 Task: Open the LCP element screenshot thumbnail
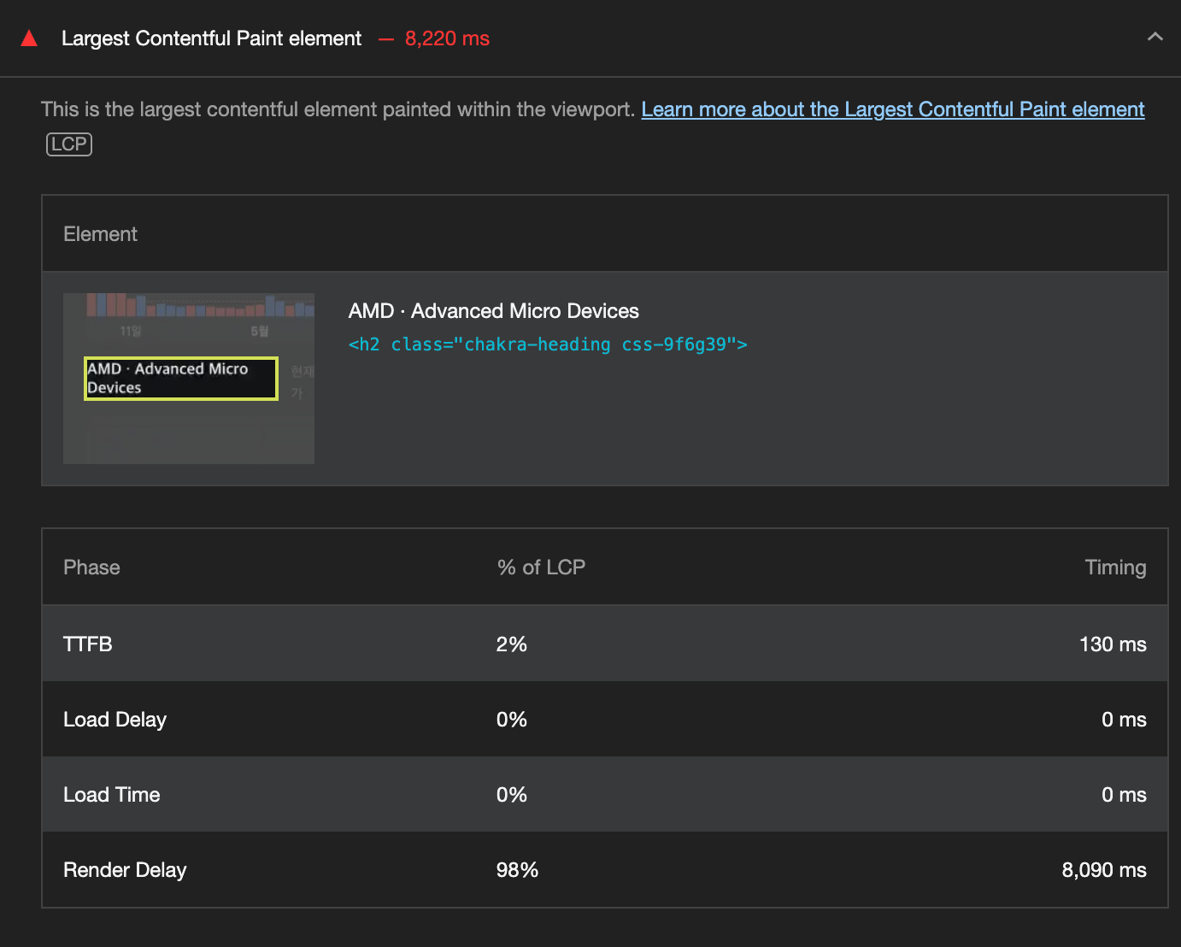(x=189, y=379)
